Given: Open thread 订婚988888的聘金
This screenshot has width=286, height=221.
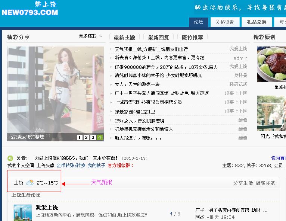Looking at the screenshot, I should click(x=166, y=67).
